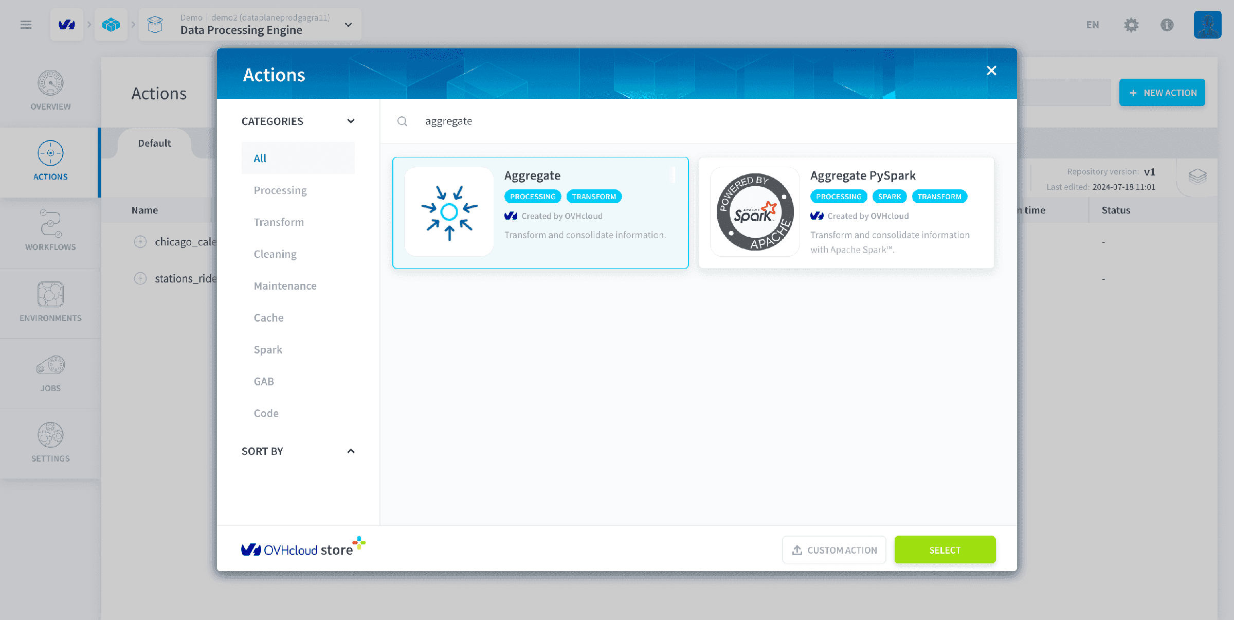Open Settings section in sidebar

coord(50,442)
